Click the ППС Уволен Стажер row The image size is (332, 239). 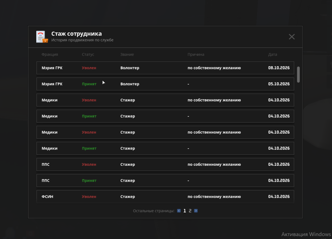click(x=165, y=165)
